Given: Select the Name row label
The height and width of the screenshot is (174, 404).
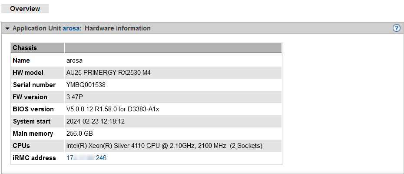Looking at the screenshot, I should click(21, 60).
